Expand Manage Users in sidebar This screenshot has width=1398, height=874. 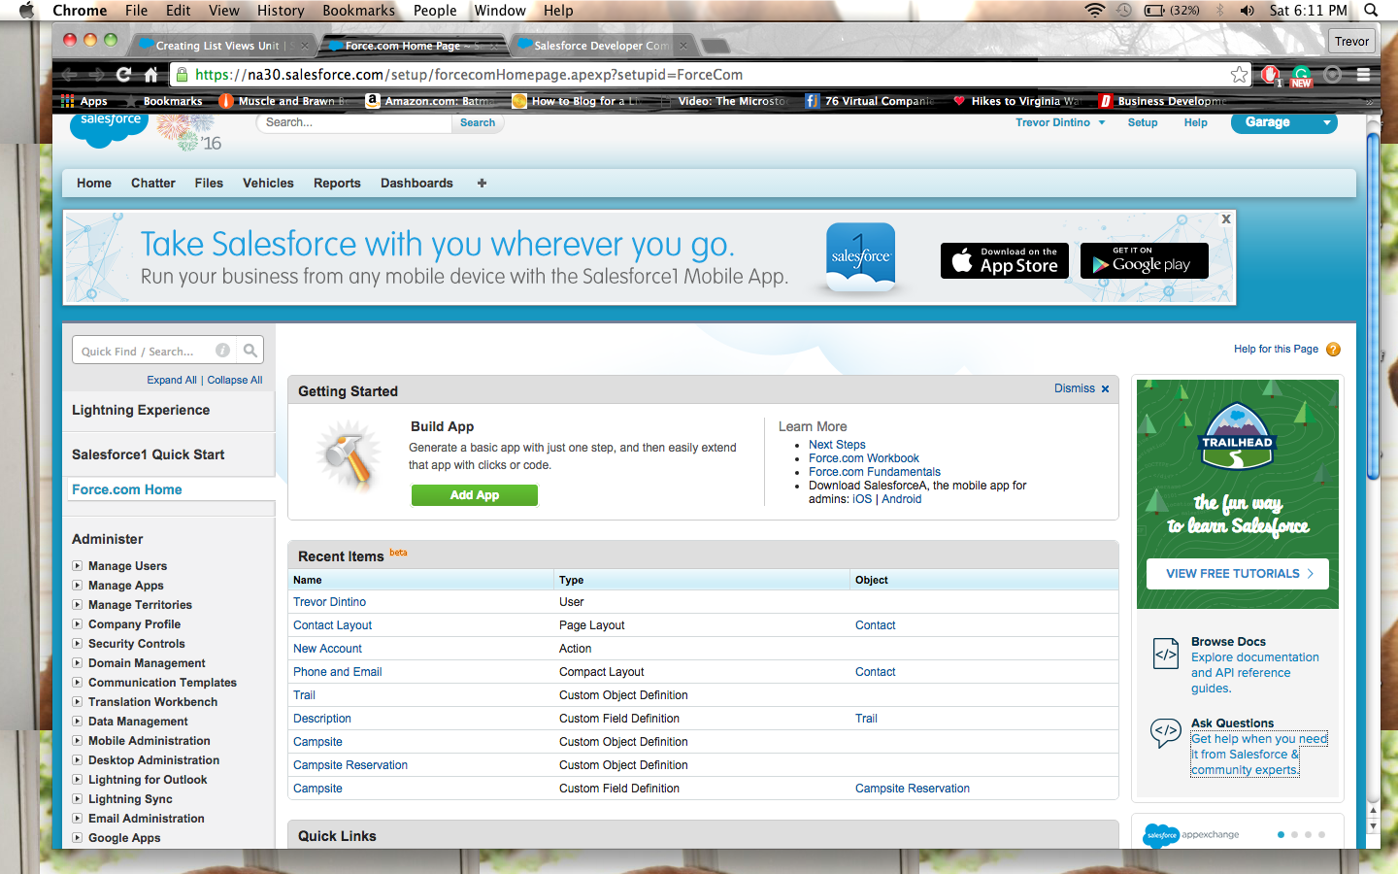[x=78, y=566]
